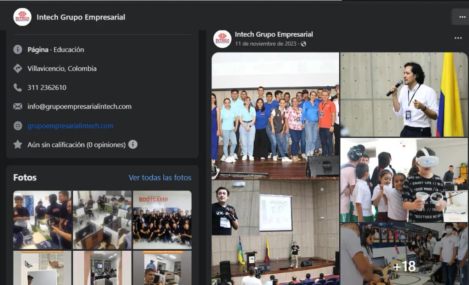Open the BOOTCAMP group photo thumbnail
Image resolution: width=469 pixels, height=285 pixels.
162,219
